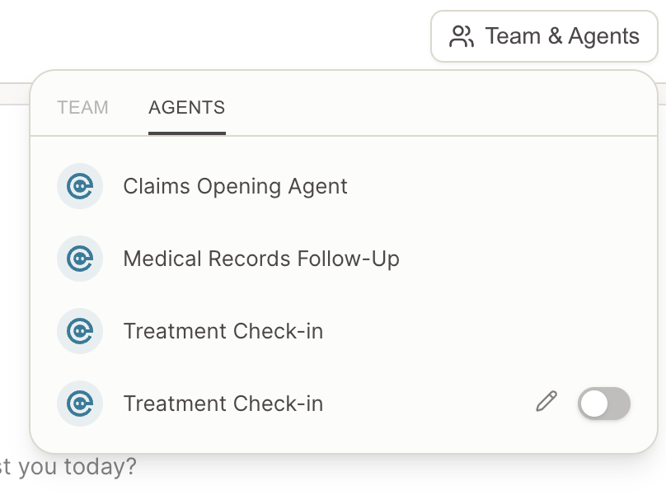Edit the last Treatment Check-in via pencil icon
This screenshot has height=504, width=666.
[x=546, y=401]
